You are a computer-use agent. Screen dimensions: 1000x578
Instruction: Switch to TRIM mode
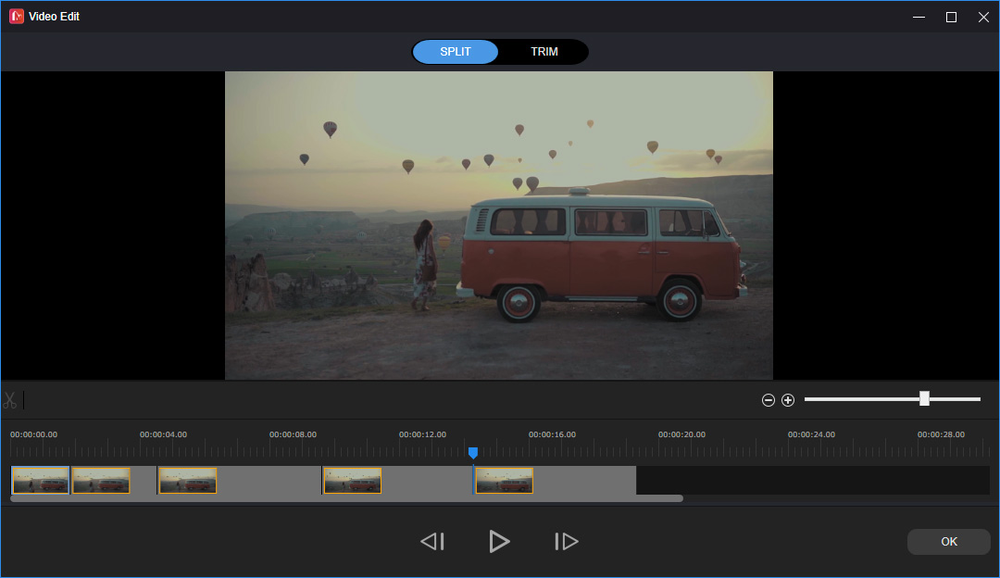pyautogui.click(x=544, y=51)
